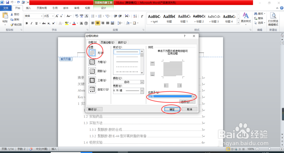
Task: Open the change case Aa dropdown
Action: click(x=69, y=16)
